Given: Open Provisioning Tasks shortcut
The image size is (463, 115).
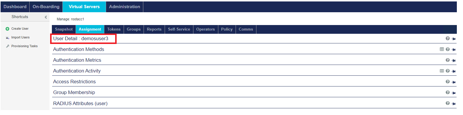Looking at the screenshot, I should pos(22,46).
